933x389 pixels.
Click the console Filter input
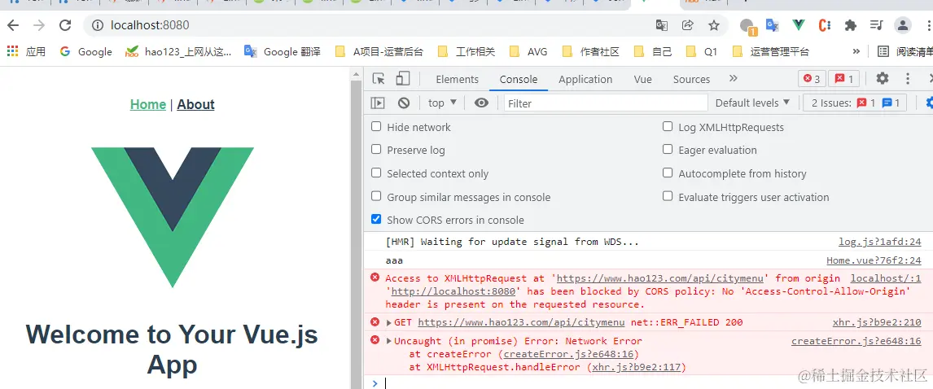tap(606, 103)
